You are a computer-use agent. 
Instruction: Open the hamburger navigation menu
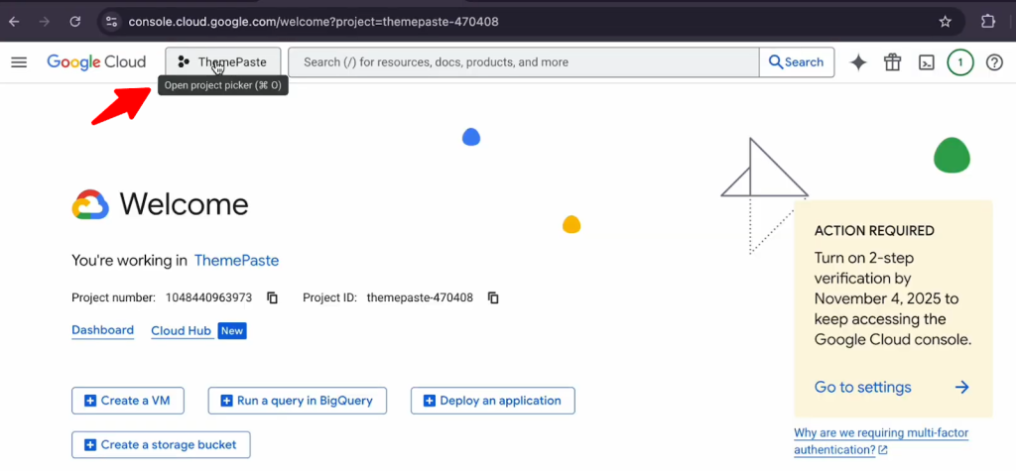click(19, 62)
